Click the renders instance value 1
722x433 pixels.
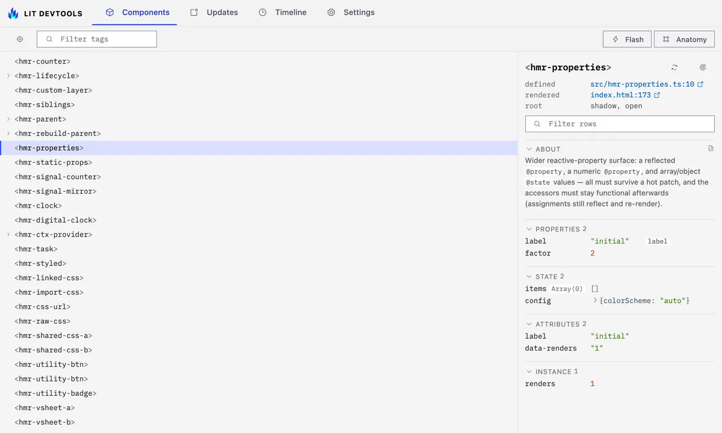pos(593,384)
